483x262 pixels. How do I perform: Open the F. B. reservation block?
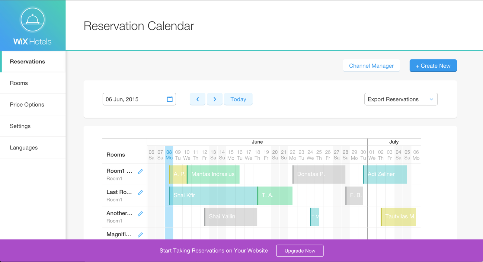[354, 196]
